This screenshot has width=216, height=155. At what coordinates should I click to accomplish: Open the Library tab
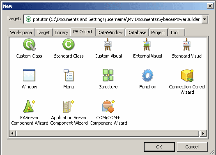coord(62,32)
